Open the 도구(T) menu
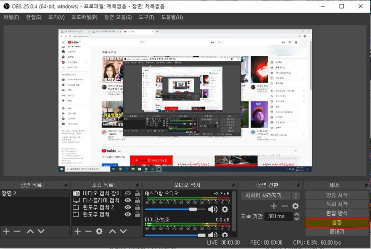Image resolution: width=371 pixels, height=249 pixels. 146,17
